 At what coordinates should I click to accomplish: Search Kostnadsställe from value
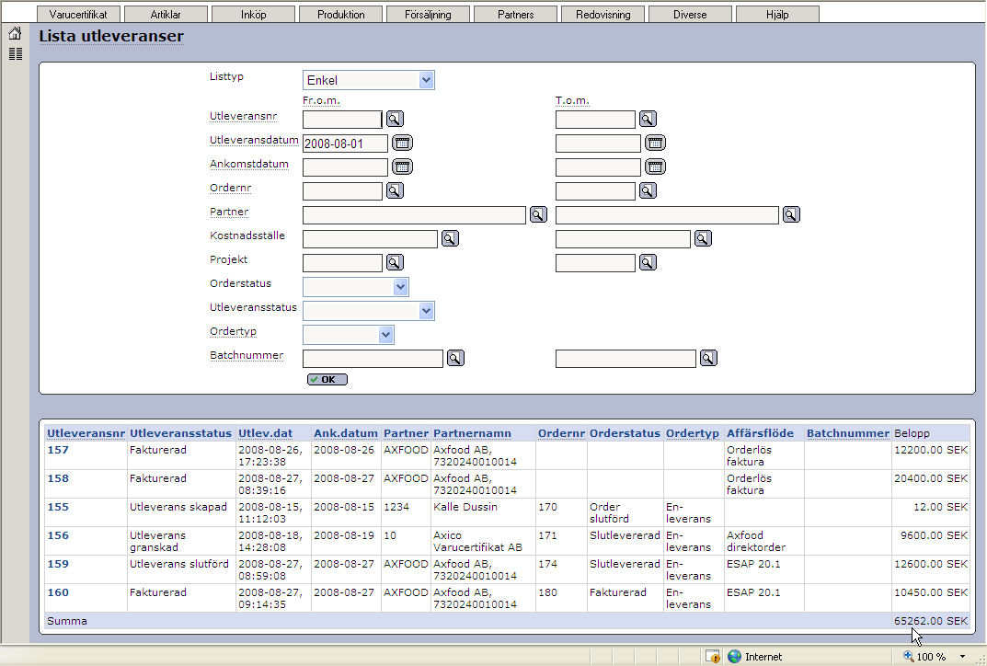pos(450,238)
